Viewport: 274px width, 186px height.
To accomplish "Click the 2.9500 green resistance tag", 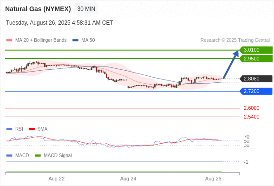I will tap(256, 59).
